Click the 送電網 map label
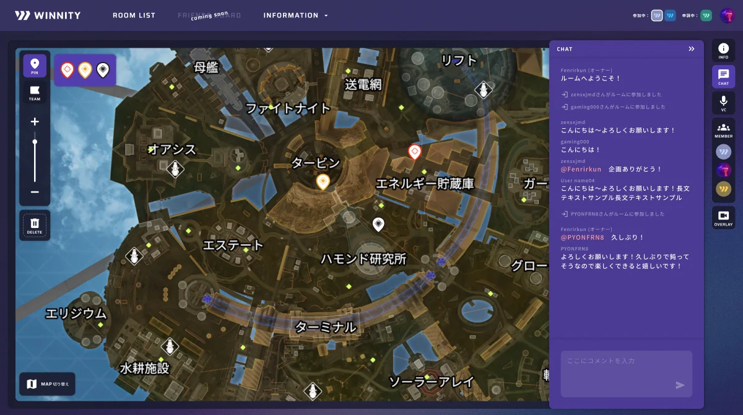 pyautogui.click(x=363, y=84)
